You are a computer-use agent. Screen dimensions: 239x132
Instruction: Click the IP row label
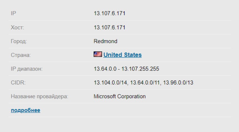pyautogui.click(x=13, y=13)
